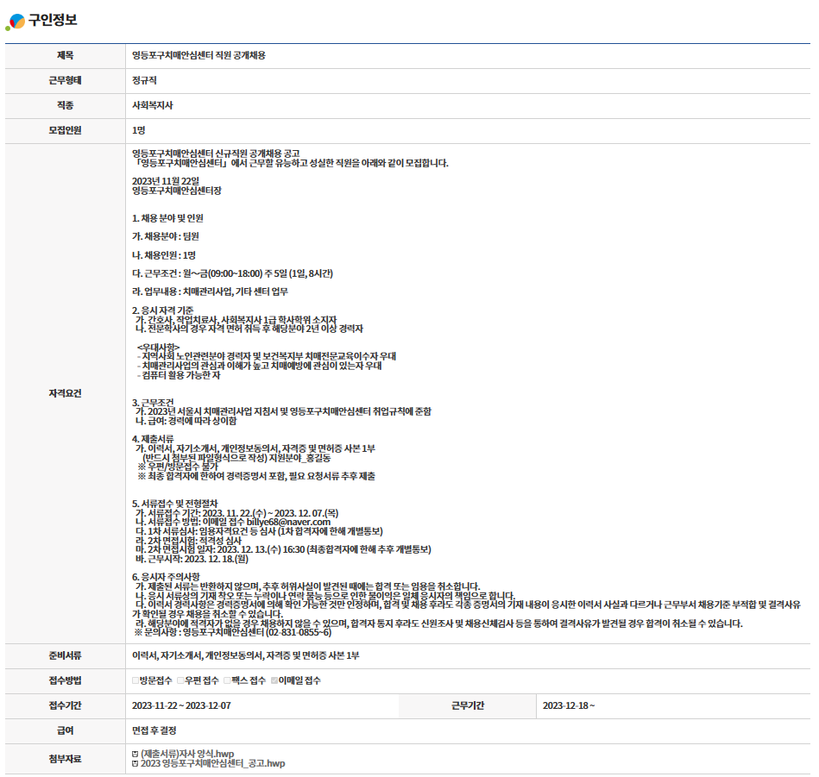Check the 방문접수 checkbox
This screenshot has width=819, height=777.
point(135,680)
